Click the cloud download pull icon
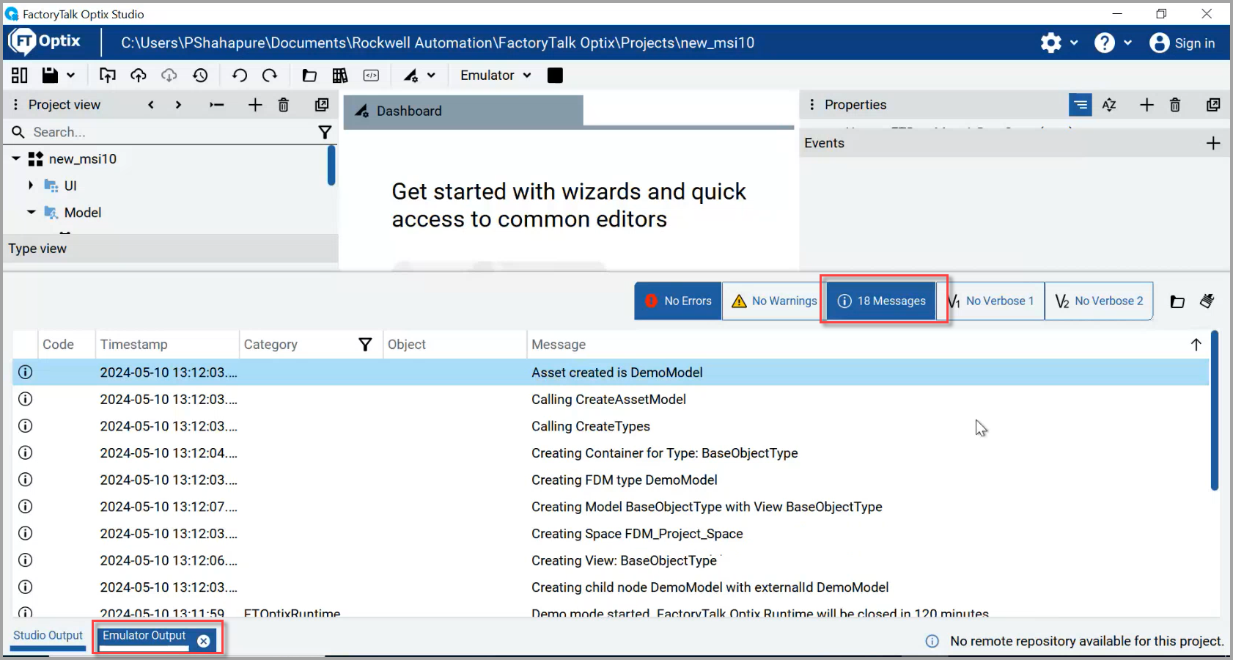The height and width of the screenshot is (660, 1233). point(169,76)
